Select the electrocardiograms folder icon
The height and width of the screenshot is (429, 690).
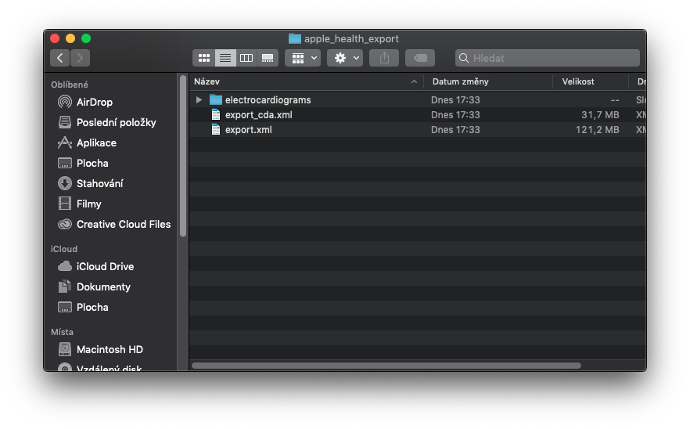pos(216,100)
